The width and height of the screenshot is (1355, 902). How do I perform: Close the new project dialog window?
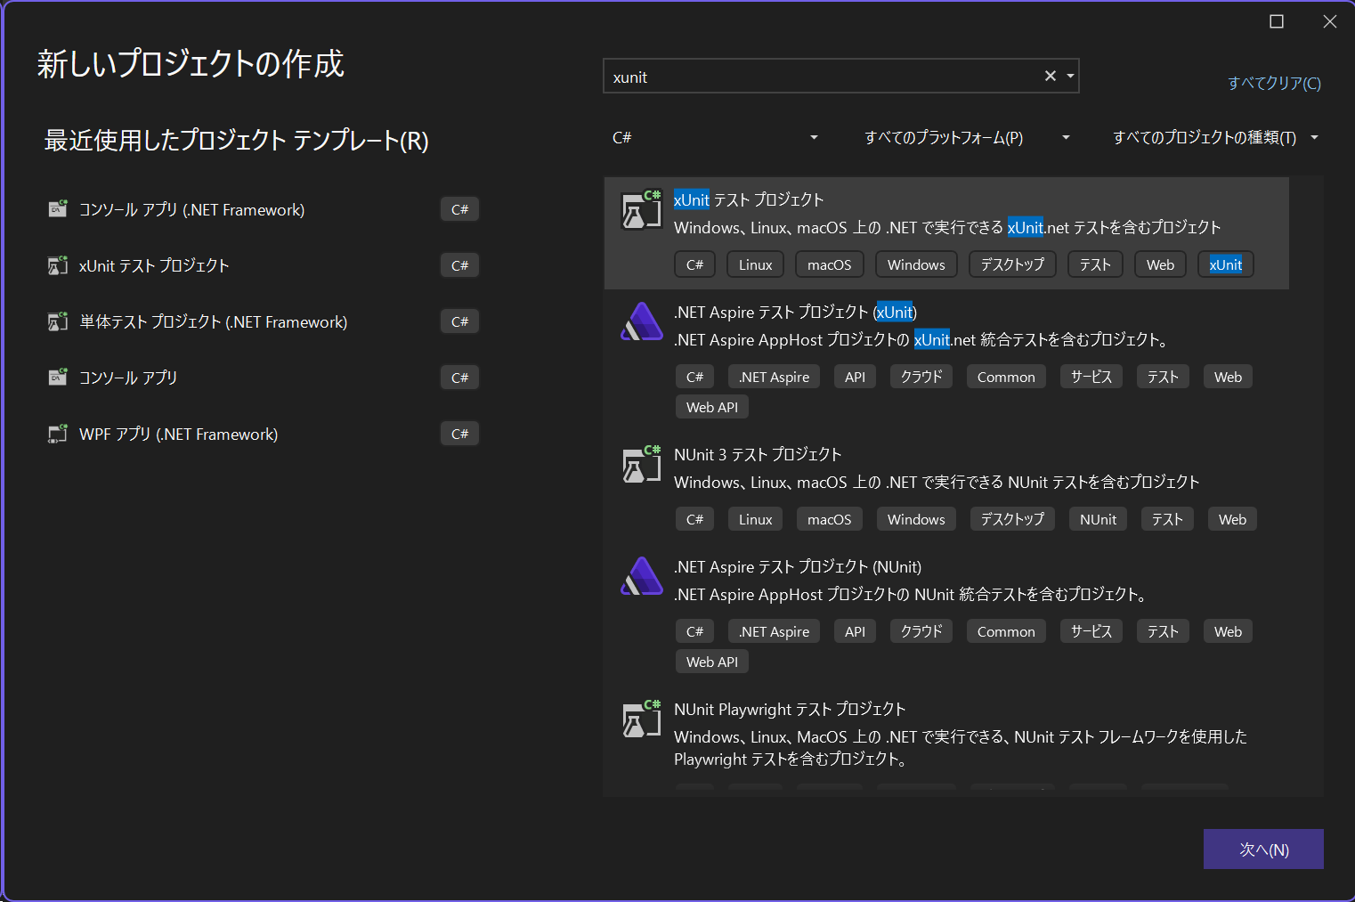(1330, 21)
